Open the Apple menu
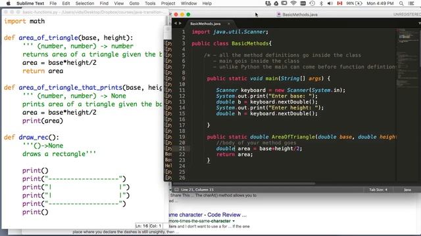The image size is (421, 236). tap(8, 3)
